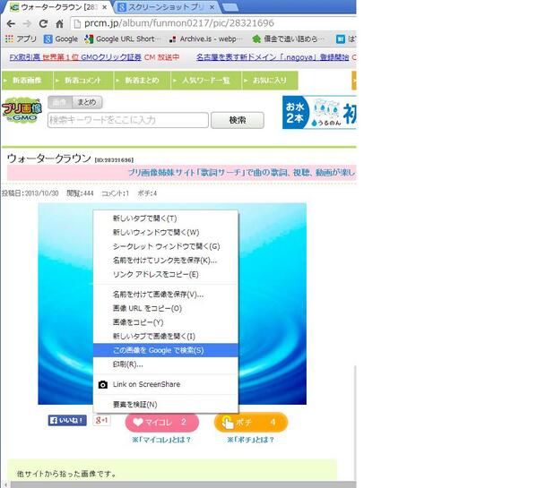Open a new browser tab

230,7
